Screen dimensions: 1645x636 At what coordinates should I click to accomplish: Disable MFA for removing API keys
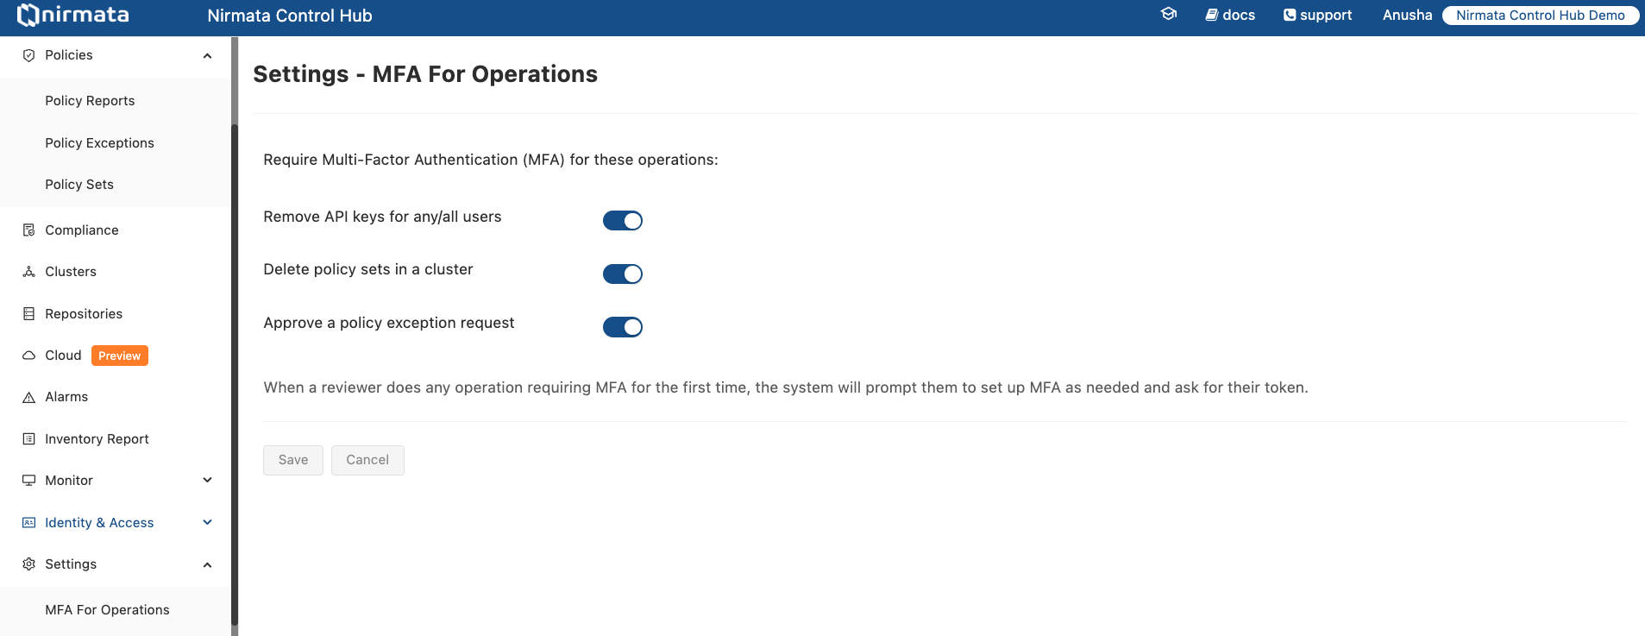[623, 221]
